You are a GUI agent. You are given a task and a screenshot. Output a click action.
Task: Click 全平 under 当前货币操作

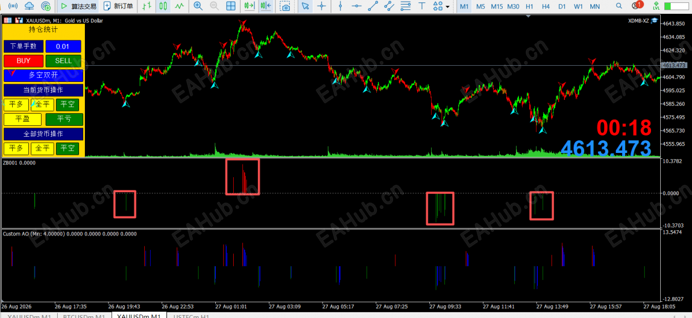42,104
